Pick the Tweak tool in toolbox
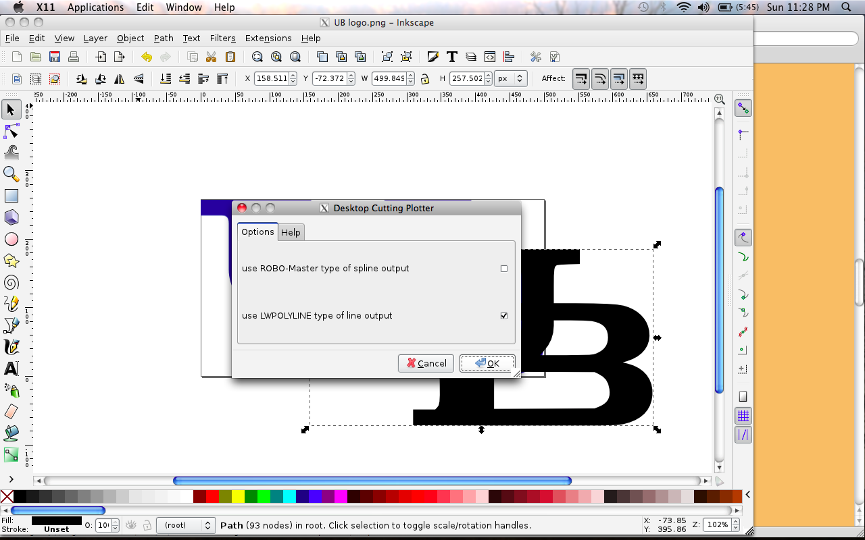This screenshot has height=540, width=865. coord(11,153)
